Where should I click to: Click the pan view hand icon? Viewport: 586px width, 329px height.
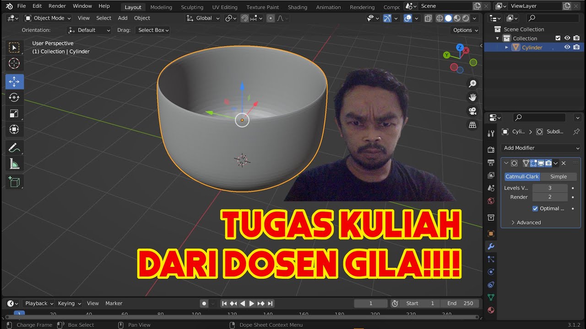472,97
